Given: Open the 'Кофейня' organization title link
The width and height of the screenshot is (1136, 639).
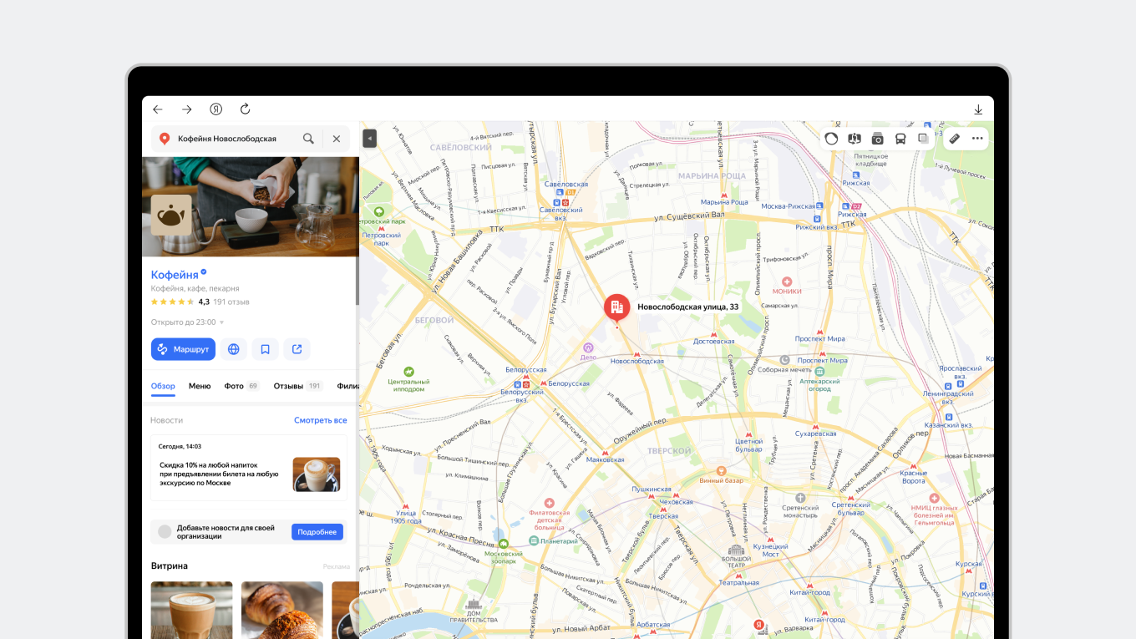Looking at the screenshot, I should 175,275.
